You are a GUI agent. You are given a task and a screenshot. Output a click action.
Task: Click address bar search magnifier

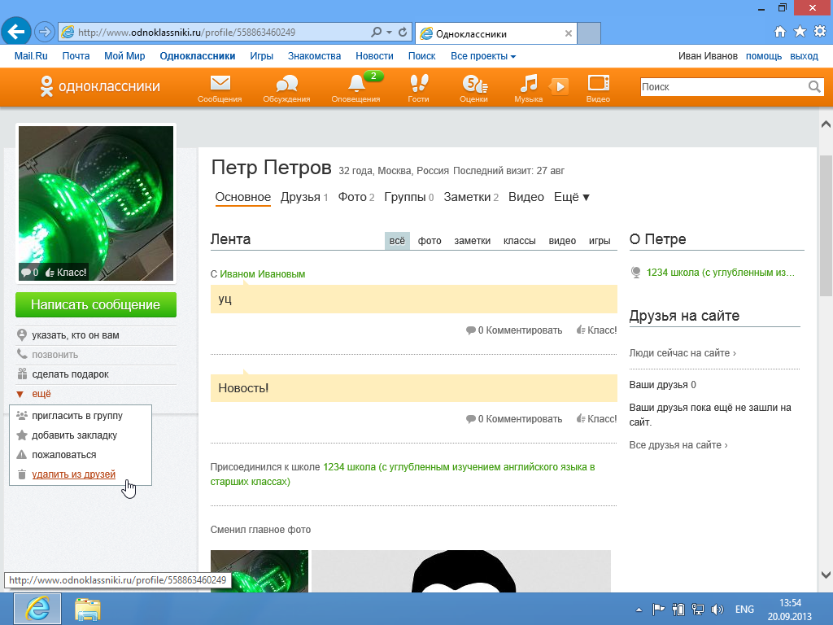click(376, 33)
